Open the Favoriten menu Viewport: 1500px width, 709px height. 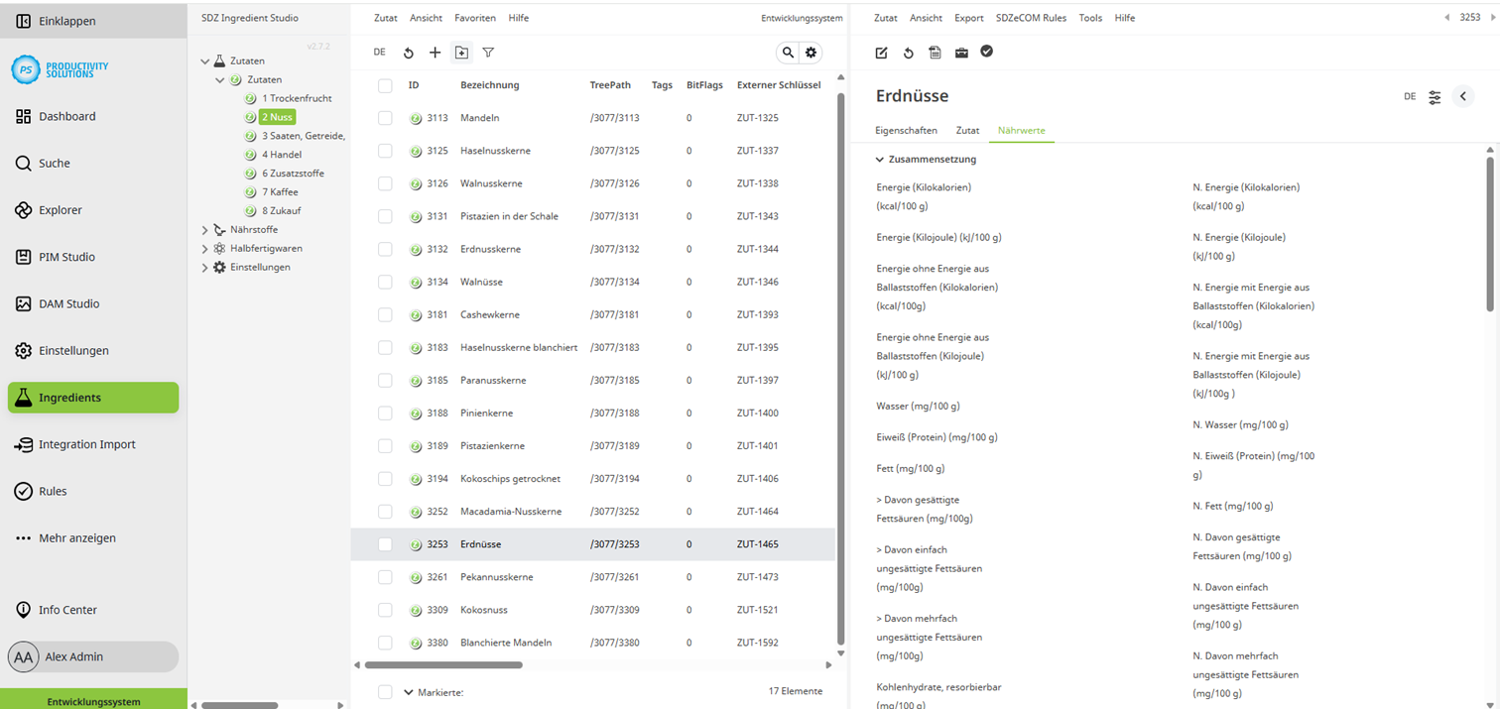point(474,18)
